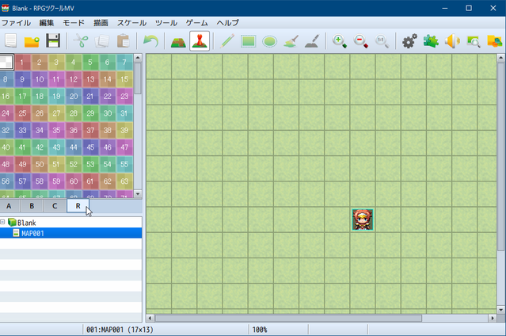Viewport: 506px width, 336px height.
Task: Pick region ID 34 swatch
Action: (x=40, y=131)
